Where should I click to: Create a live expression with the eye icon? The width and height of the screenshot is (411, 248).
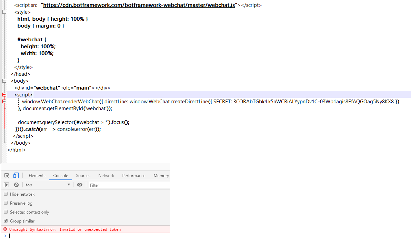pos(80,185)
